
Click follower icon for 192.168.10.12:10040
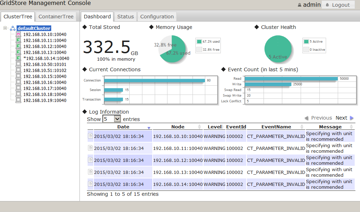tap(18, 47)
